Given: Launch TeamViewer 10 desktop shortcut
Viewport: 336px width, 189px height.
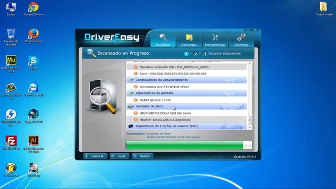Looking at the screenshot, I should (34, 90).
